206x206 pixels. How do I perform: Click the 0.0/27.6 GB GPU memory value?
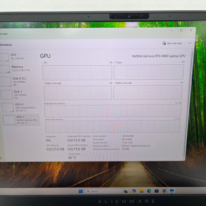pyautogui.click(x=55, y=149)
